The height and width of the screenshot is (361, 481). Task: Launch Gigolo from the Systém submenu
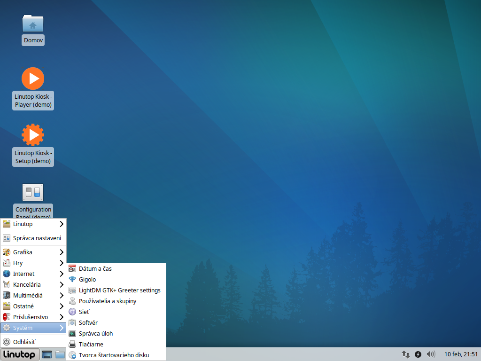click(x=116, y=280)
